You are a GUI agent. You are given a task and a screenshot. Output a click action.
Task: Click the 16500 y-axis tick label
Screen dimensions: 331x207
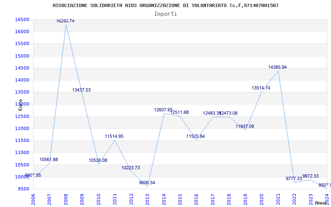click(x=22, y=19)
